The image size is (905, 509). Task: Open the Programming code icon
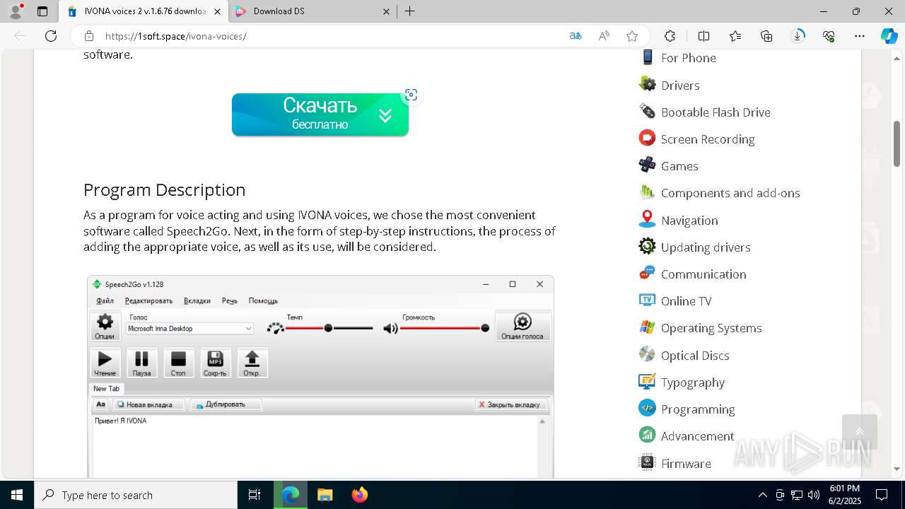click(x=647, y=408)
